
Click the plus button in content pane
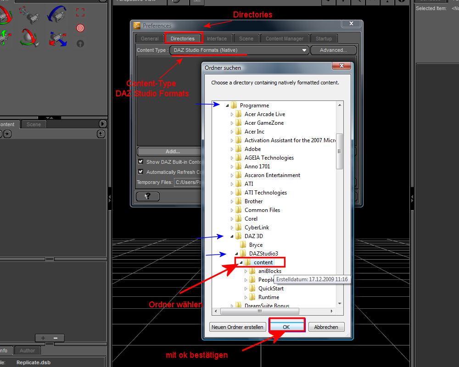coord(43,338)
